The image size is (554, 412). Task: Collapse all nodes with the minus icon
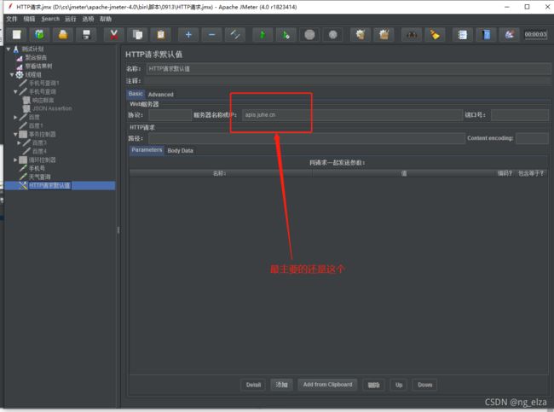211,35
